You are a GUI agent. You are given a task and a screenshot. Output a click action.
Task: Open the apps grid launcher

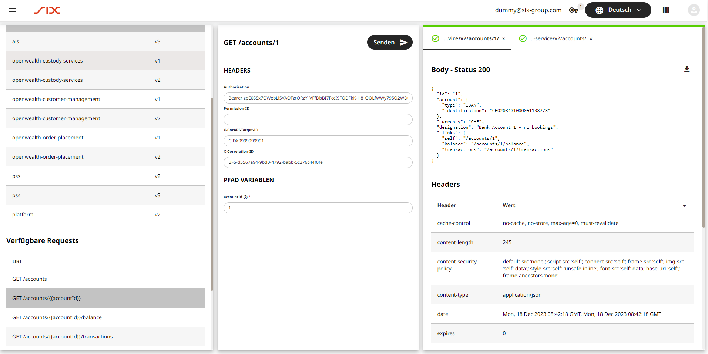(666, 10)
